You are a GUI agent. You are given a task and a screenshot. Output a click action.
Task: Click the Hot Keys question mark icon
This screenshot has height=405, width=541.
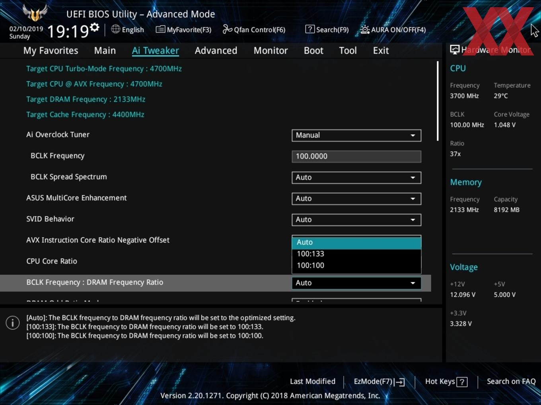pyautogui.click(x=462, y=382)
